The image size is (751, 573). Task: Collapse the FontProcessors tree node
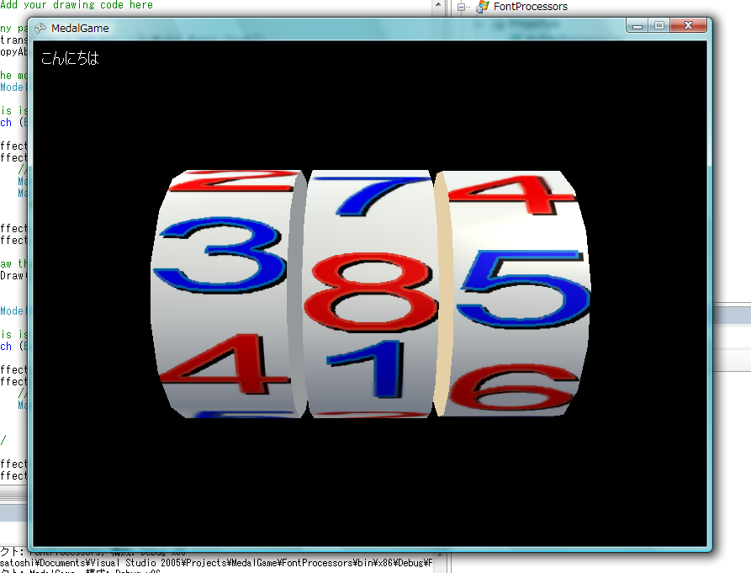[x=462, y=7]
